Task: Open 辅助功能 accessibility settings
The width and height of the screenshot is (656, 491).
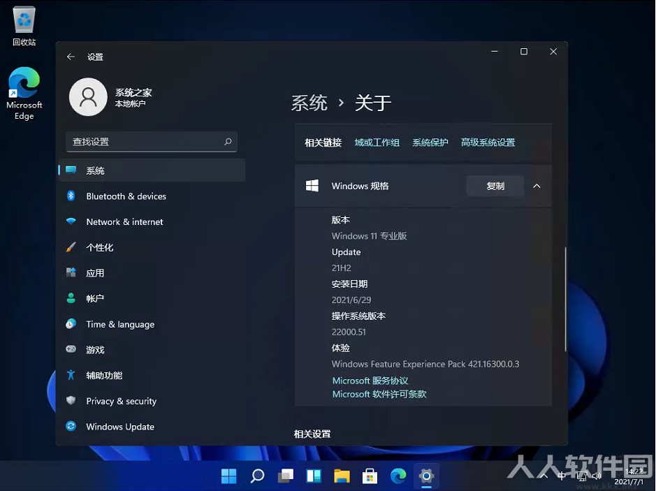Action: (x=152, y=375)
